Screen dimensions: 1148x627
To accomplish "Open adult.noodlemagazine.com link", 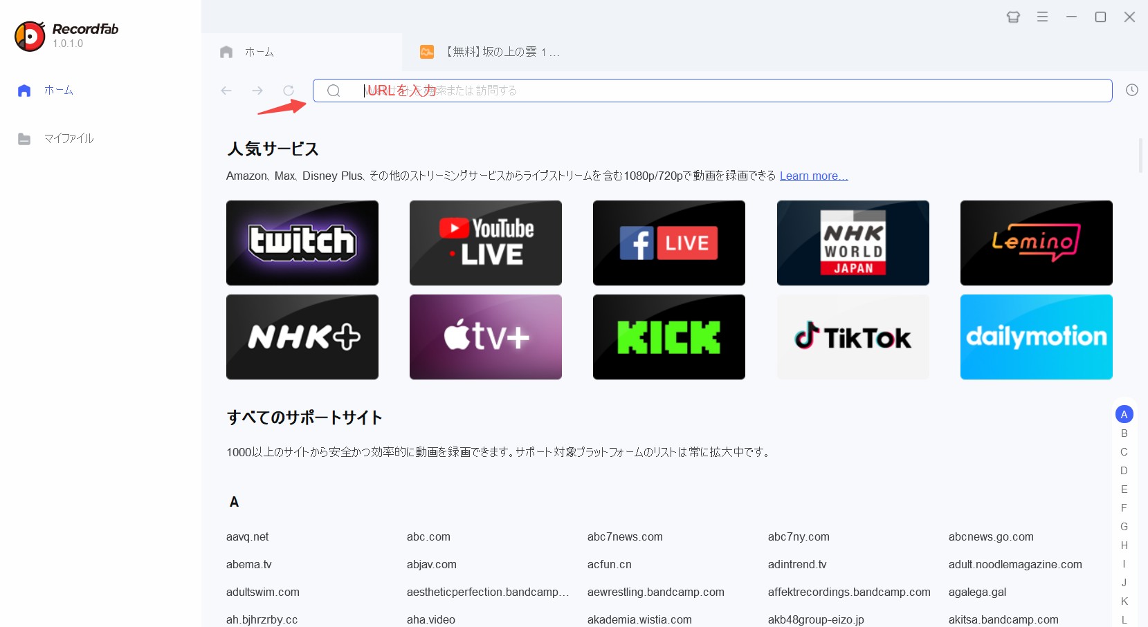I will coord(1015,564).
